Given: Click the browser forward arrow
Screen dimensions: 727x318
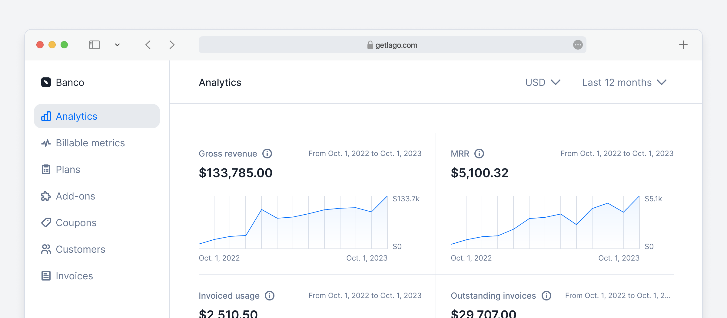Looking at the screenshot, I should tap(172, 45).
